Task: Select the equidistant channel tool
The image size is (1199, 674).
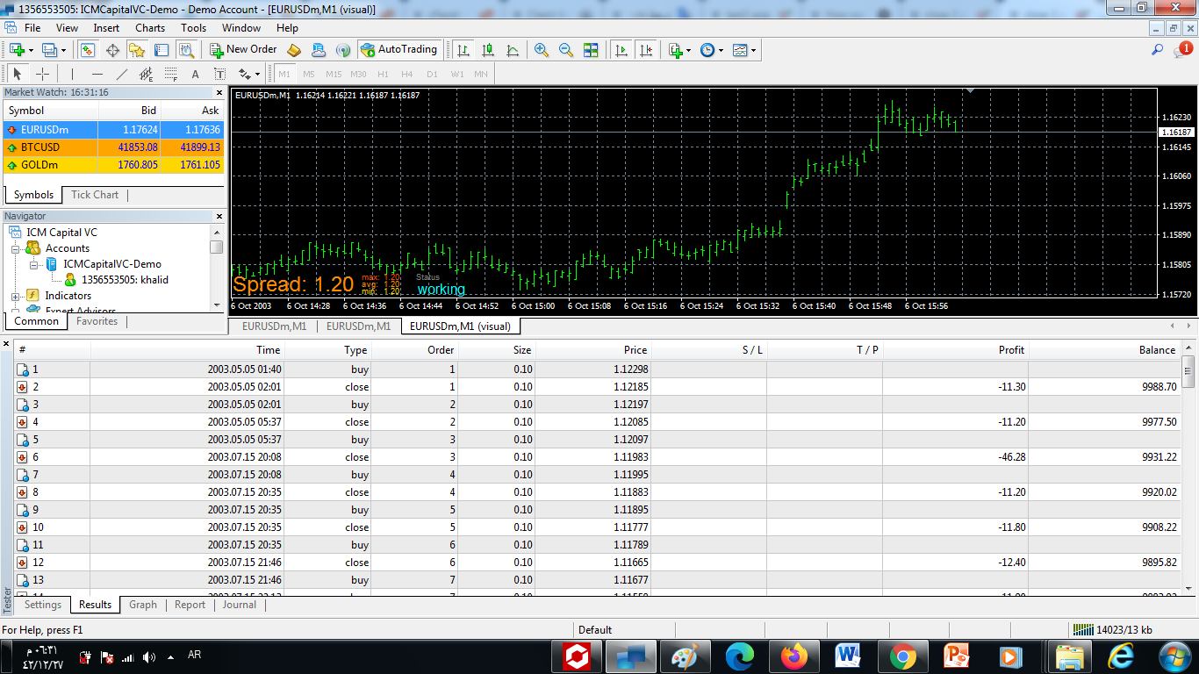Action: 147,74
